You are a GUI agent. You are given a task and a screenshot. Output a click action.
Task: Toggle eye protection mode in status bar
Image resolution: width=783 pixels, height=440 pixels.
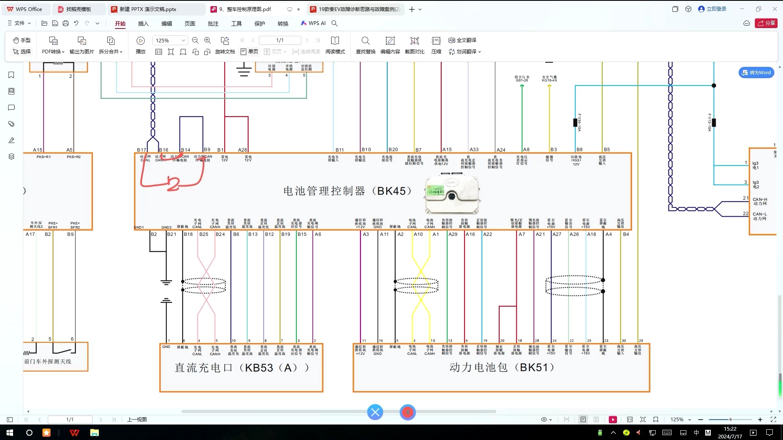[544, 420]
